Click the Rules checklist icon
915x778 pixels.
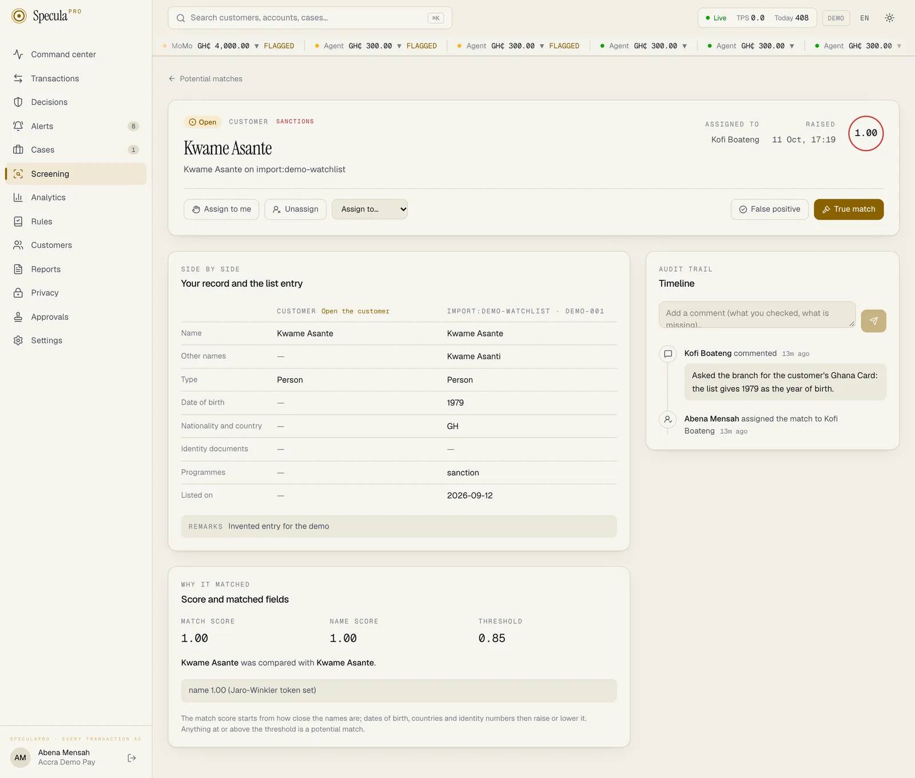18,221
